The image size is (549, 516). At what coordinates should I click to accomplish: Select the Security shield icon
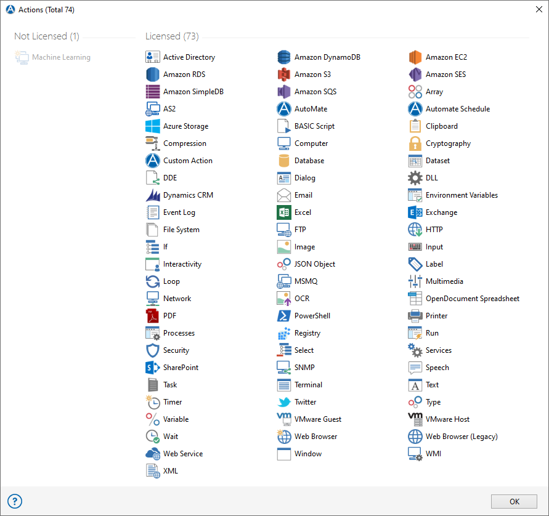(x=153, y=350)
